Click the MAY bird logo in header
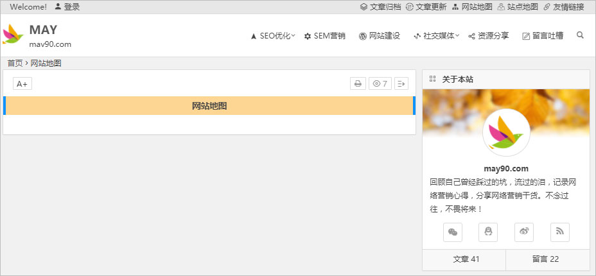Screen dimensions: 596x276 [x=13, y=35]
